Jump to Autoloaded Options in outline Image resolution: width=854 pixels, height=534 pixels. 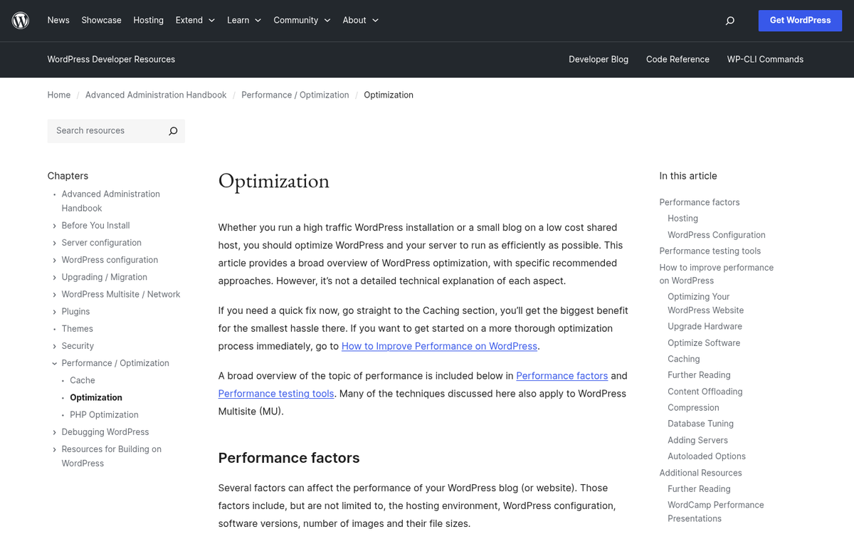pyautogui.click(x=707, y=456)
